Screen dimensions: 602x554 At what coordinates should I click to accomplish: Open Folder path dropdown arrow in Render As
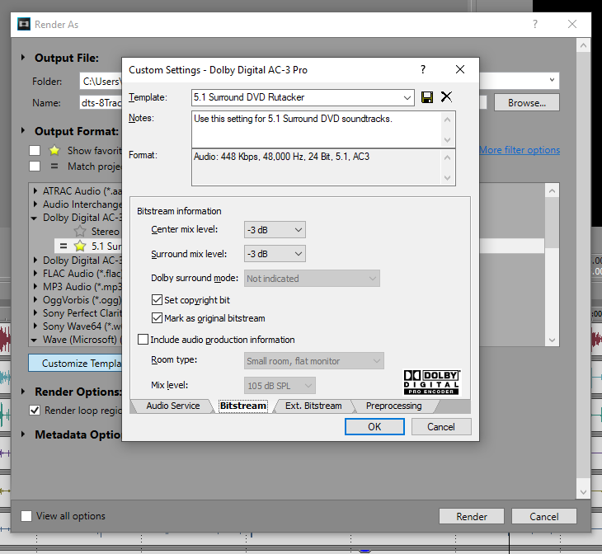(552, 80)
